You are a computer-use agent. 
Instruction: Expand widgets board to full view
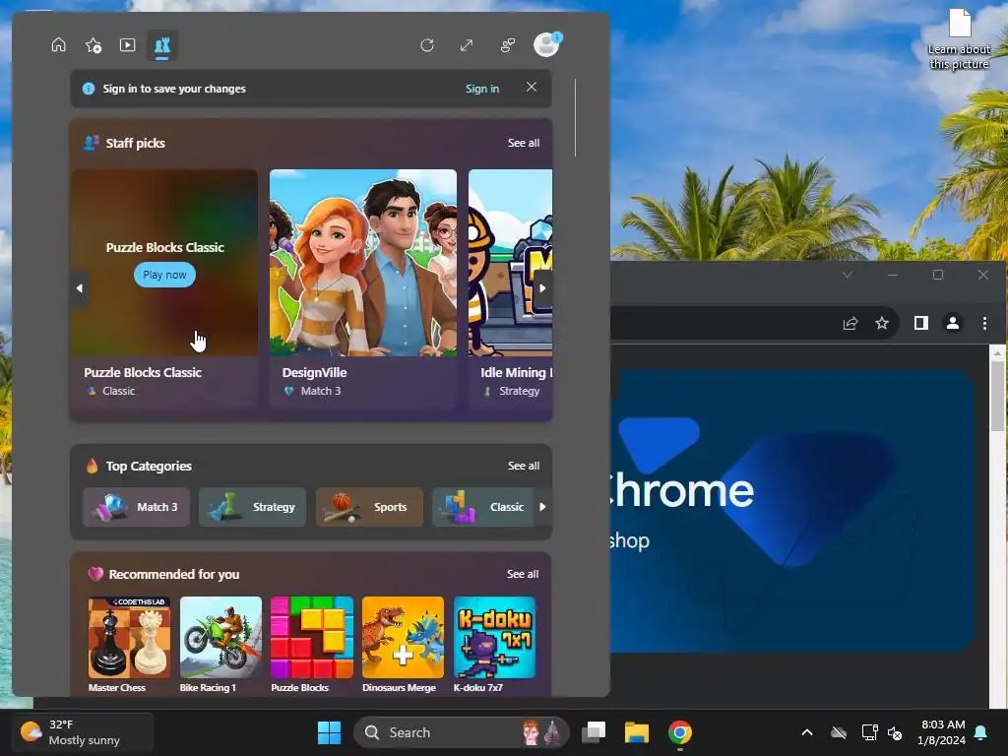tap(467, 45)
